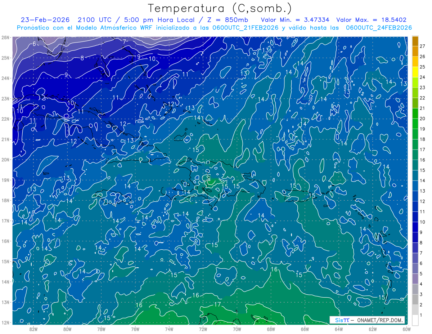Viewport: 432px width, 334px height.
Task: Click the "17N" latitude axis label
Action: [5, 221]
